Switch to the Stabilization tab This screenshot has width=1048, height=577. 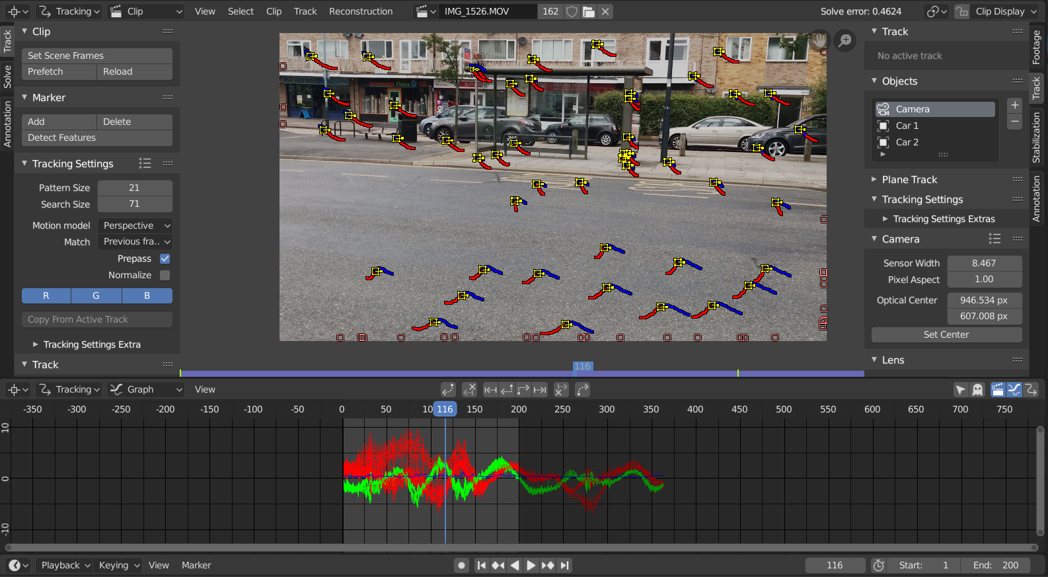[1036, 138]
